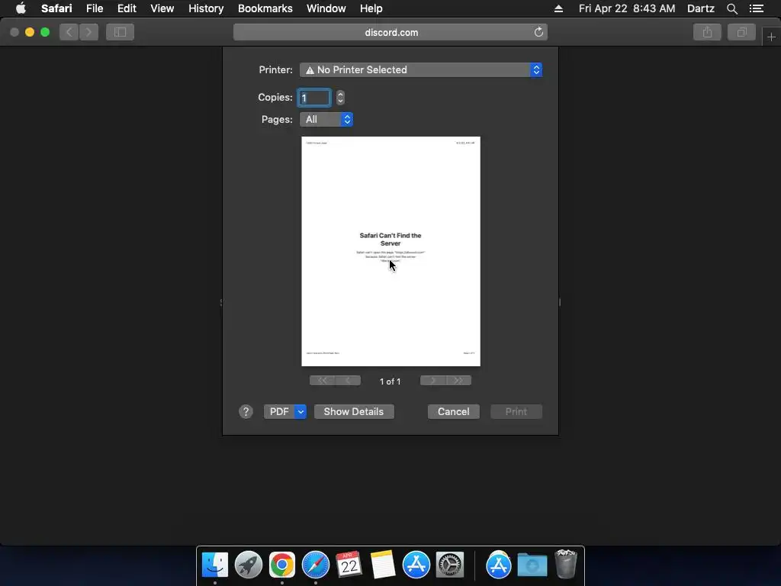Click the eject icon in menu bar
The width and height of the screenshot is (781, 586).
tap(558, 8)
